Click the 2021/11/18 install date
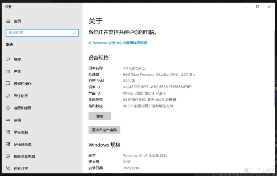 131,168
